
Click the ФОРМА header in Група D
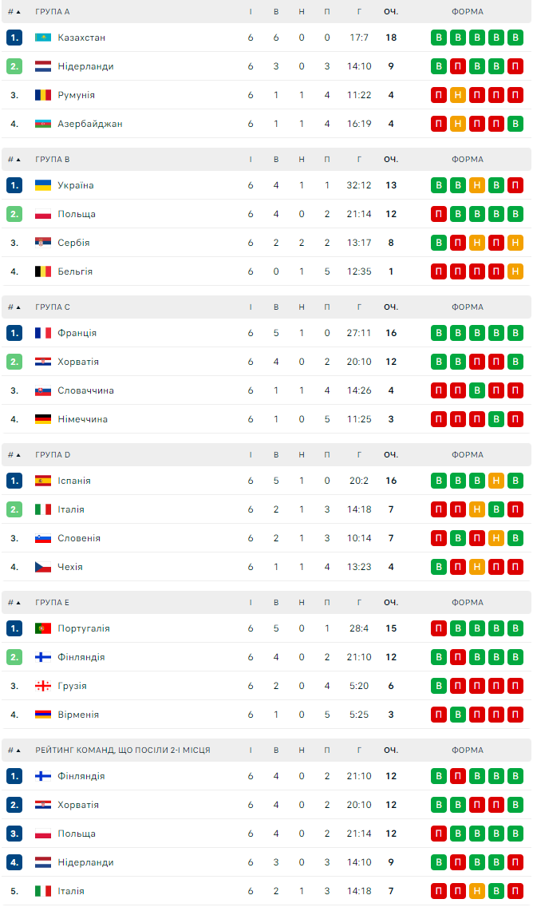[468, 455]
